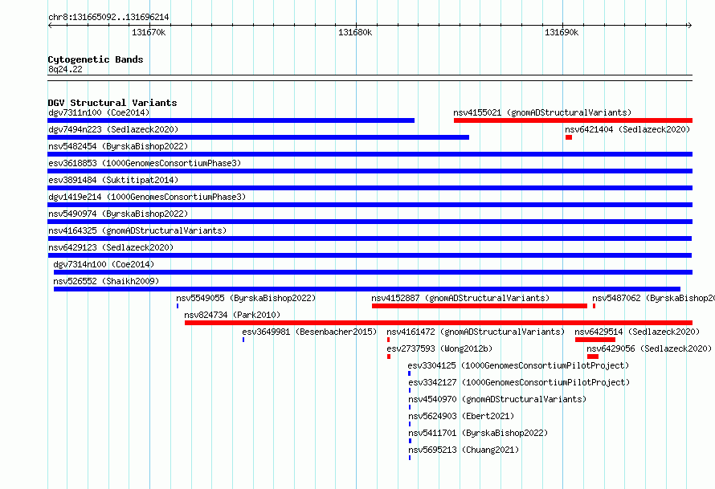
Task: Click the blue bar under dgv7314n100
Action: tap(373, 272)
